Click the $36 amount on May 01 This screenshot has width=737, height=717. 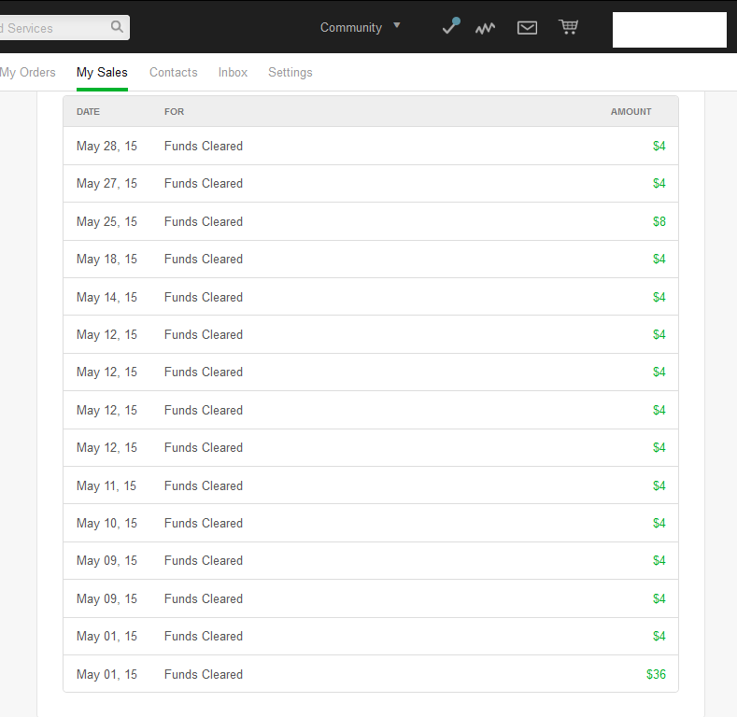pyautogui.click(x=656, y=674)
